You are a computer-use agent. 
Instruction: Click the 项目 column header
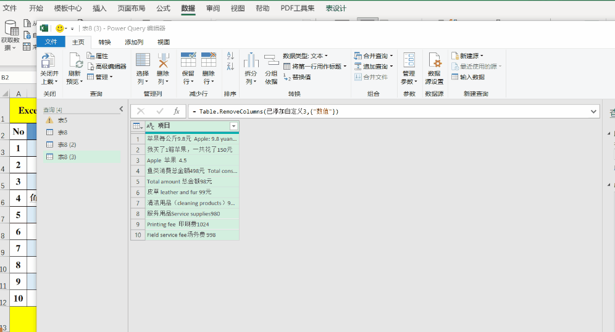(192, 126)
